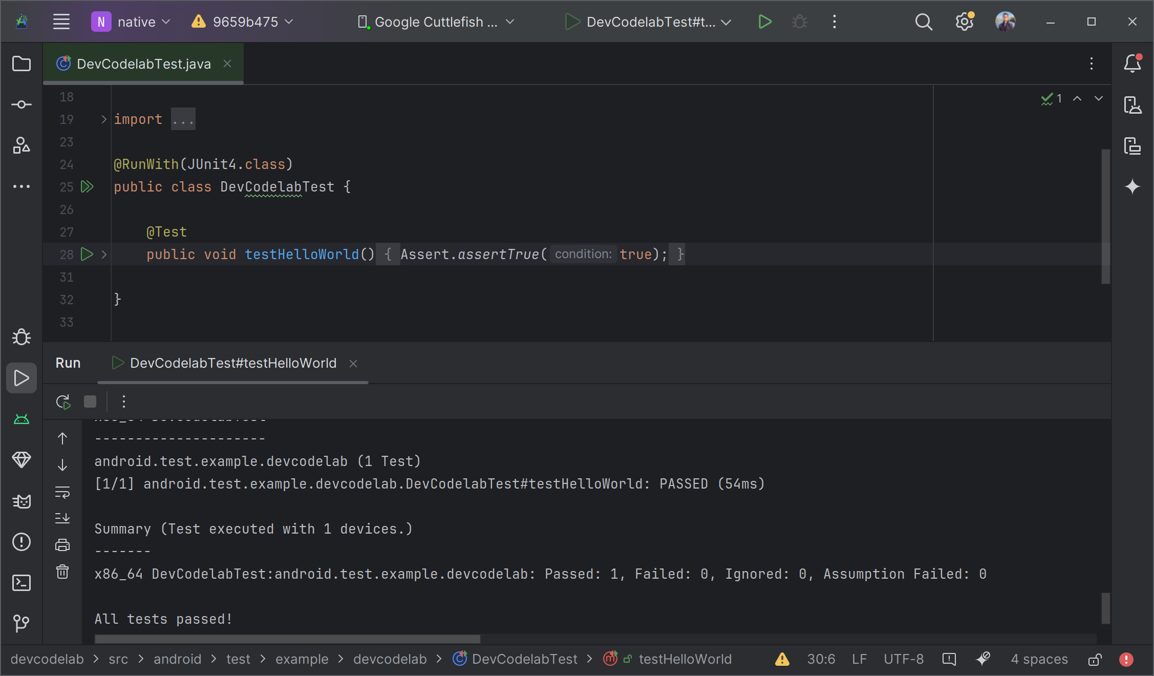This screenshot has width=1154, height=676.
Task: Click the Rerun test icon
Action: click(x=63, y=402)
